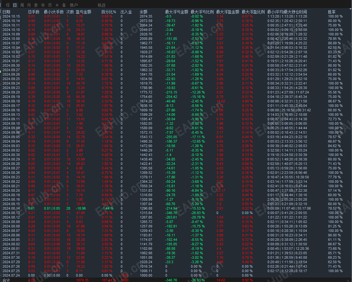The width and height of the screenshot is (352, 282).
Task: Click win rate 84.62 %
Action: (x=334, y=146)
